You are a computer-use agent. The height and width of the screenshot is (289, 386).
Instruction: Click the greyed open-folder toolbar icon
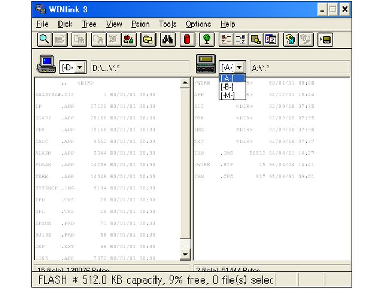60,40
